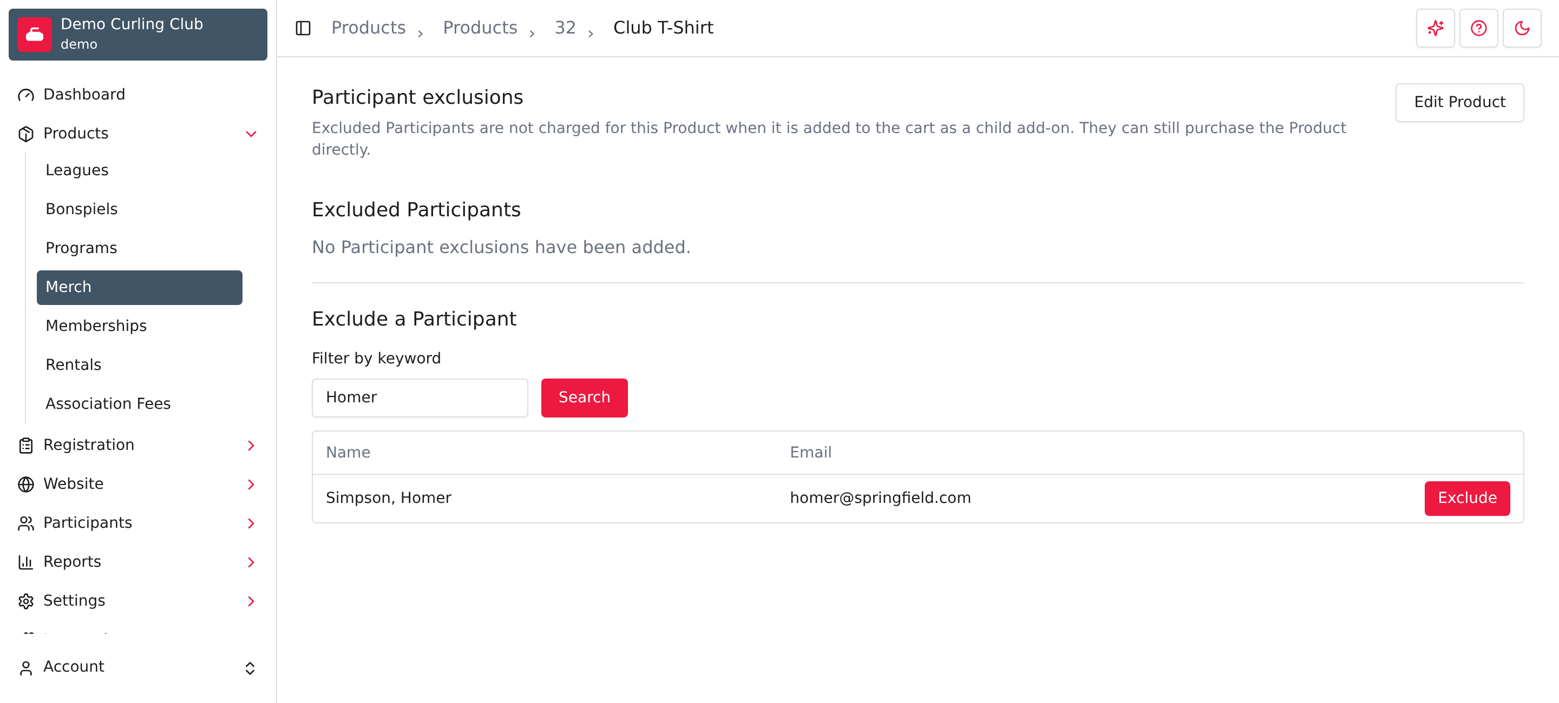Click the Email column header
1559x703 pixels.
point(810,452)
